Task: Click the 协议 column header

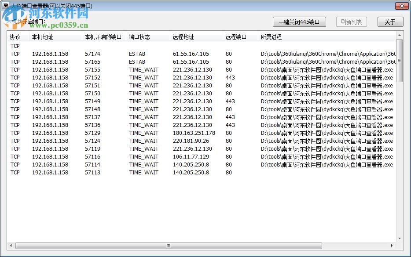Action: click(15, 37)
